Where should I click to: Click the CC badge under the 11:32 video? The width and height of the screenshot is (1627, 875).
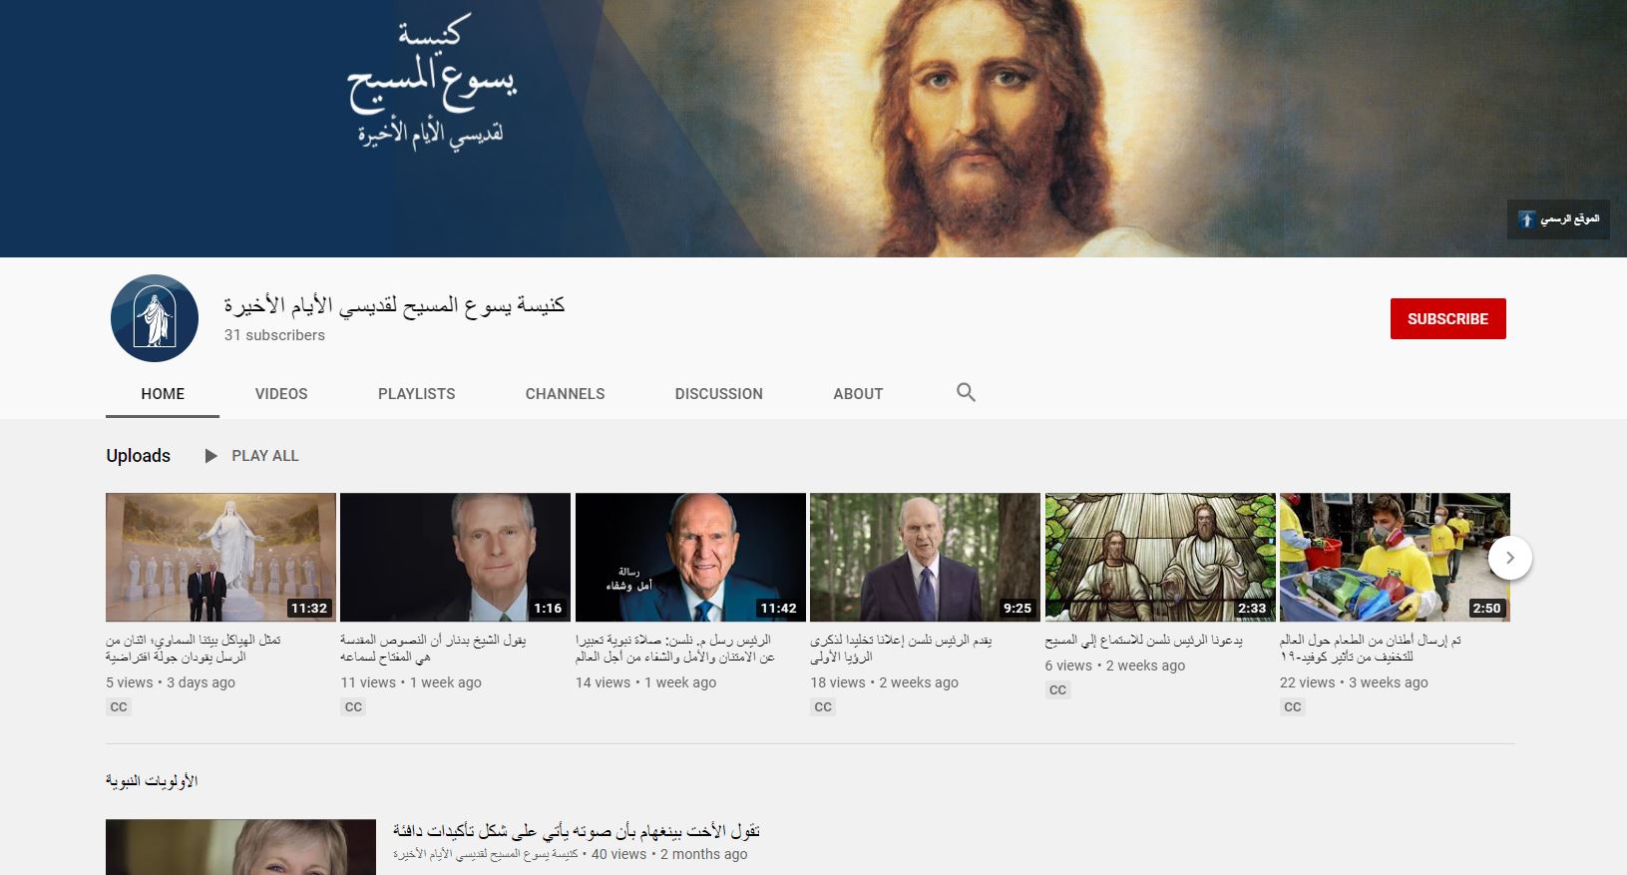tap(119, 706)
